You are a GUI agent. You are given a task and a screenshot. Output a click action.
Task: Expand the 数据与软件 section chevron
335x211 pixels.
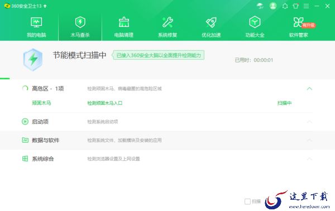tap(309, 140)
